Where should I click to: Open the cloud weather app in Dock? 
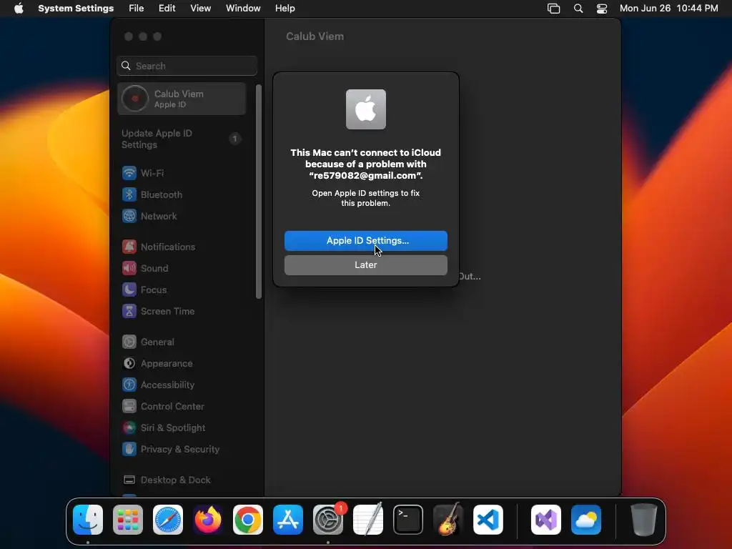[586, 519]
